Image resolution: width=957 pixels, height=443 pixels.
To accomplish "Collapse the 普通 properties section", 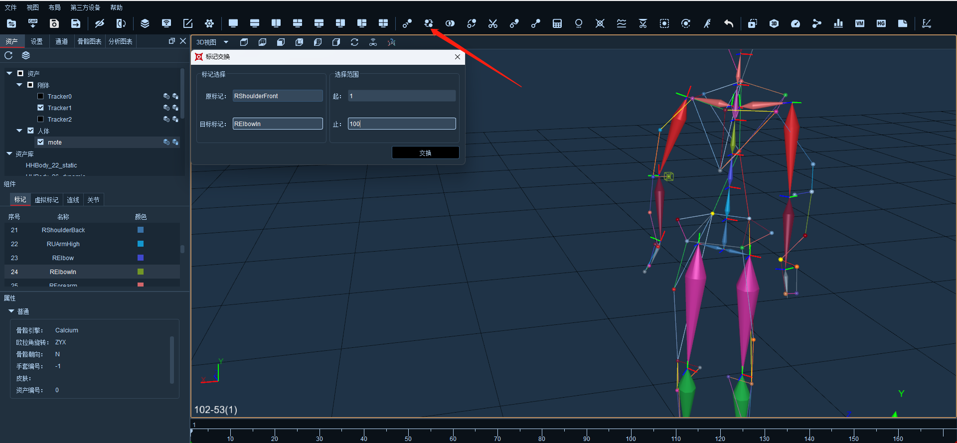I will coord(11,311).
